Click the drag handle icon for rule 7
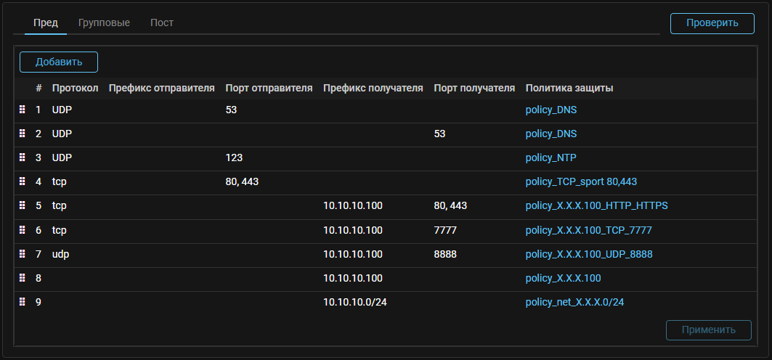The height and width of the screenshot is (360, 772). [x=22, y=253]
